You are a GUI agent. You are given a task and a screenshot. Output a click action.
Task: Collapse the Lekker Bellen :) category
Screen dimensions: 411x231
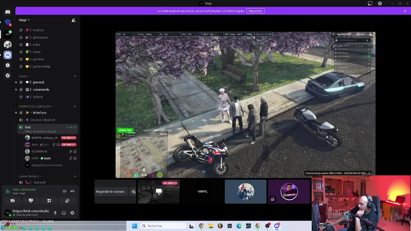30,176
